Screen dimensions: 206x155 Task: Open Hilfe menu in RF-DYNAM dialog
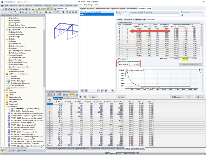pyautogui.click(x=97, y=5)
